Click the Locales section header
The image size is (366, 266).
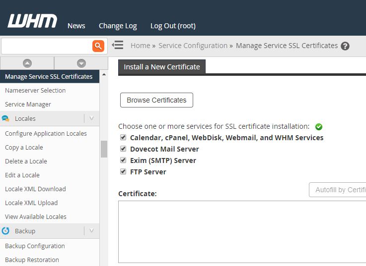tap(50, 118)
